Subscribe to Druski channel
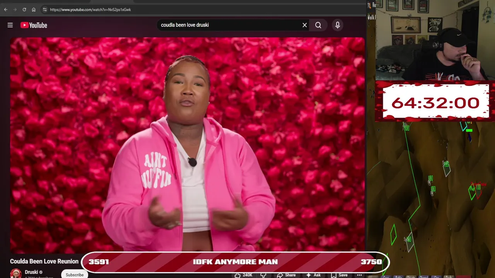495x278 pixels. point(75,275)
